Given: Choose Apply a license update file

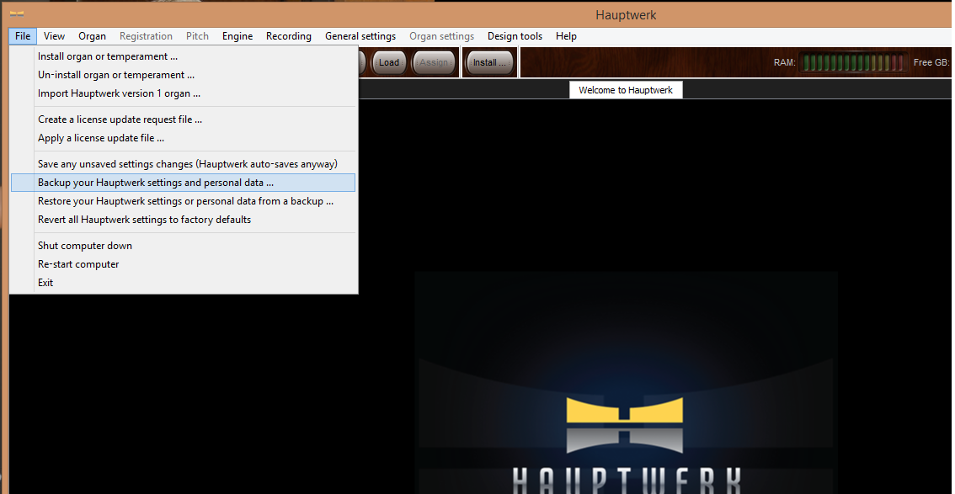Looking at the screenshot, I should click(x=183, y=137).
